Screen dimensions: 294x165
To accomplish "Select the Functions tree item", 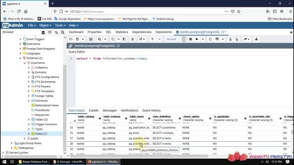I will click(41, 101).
